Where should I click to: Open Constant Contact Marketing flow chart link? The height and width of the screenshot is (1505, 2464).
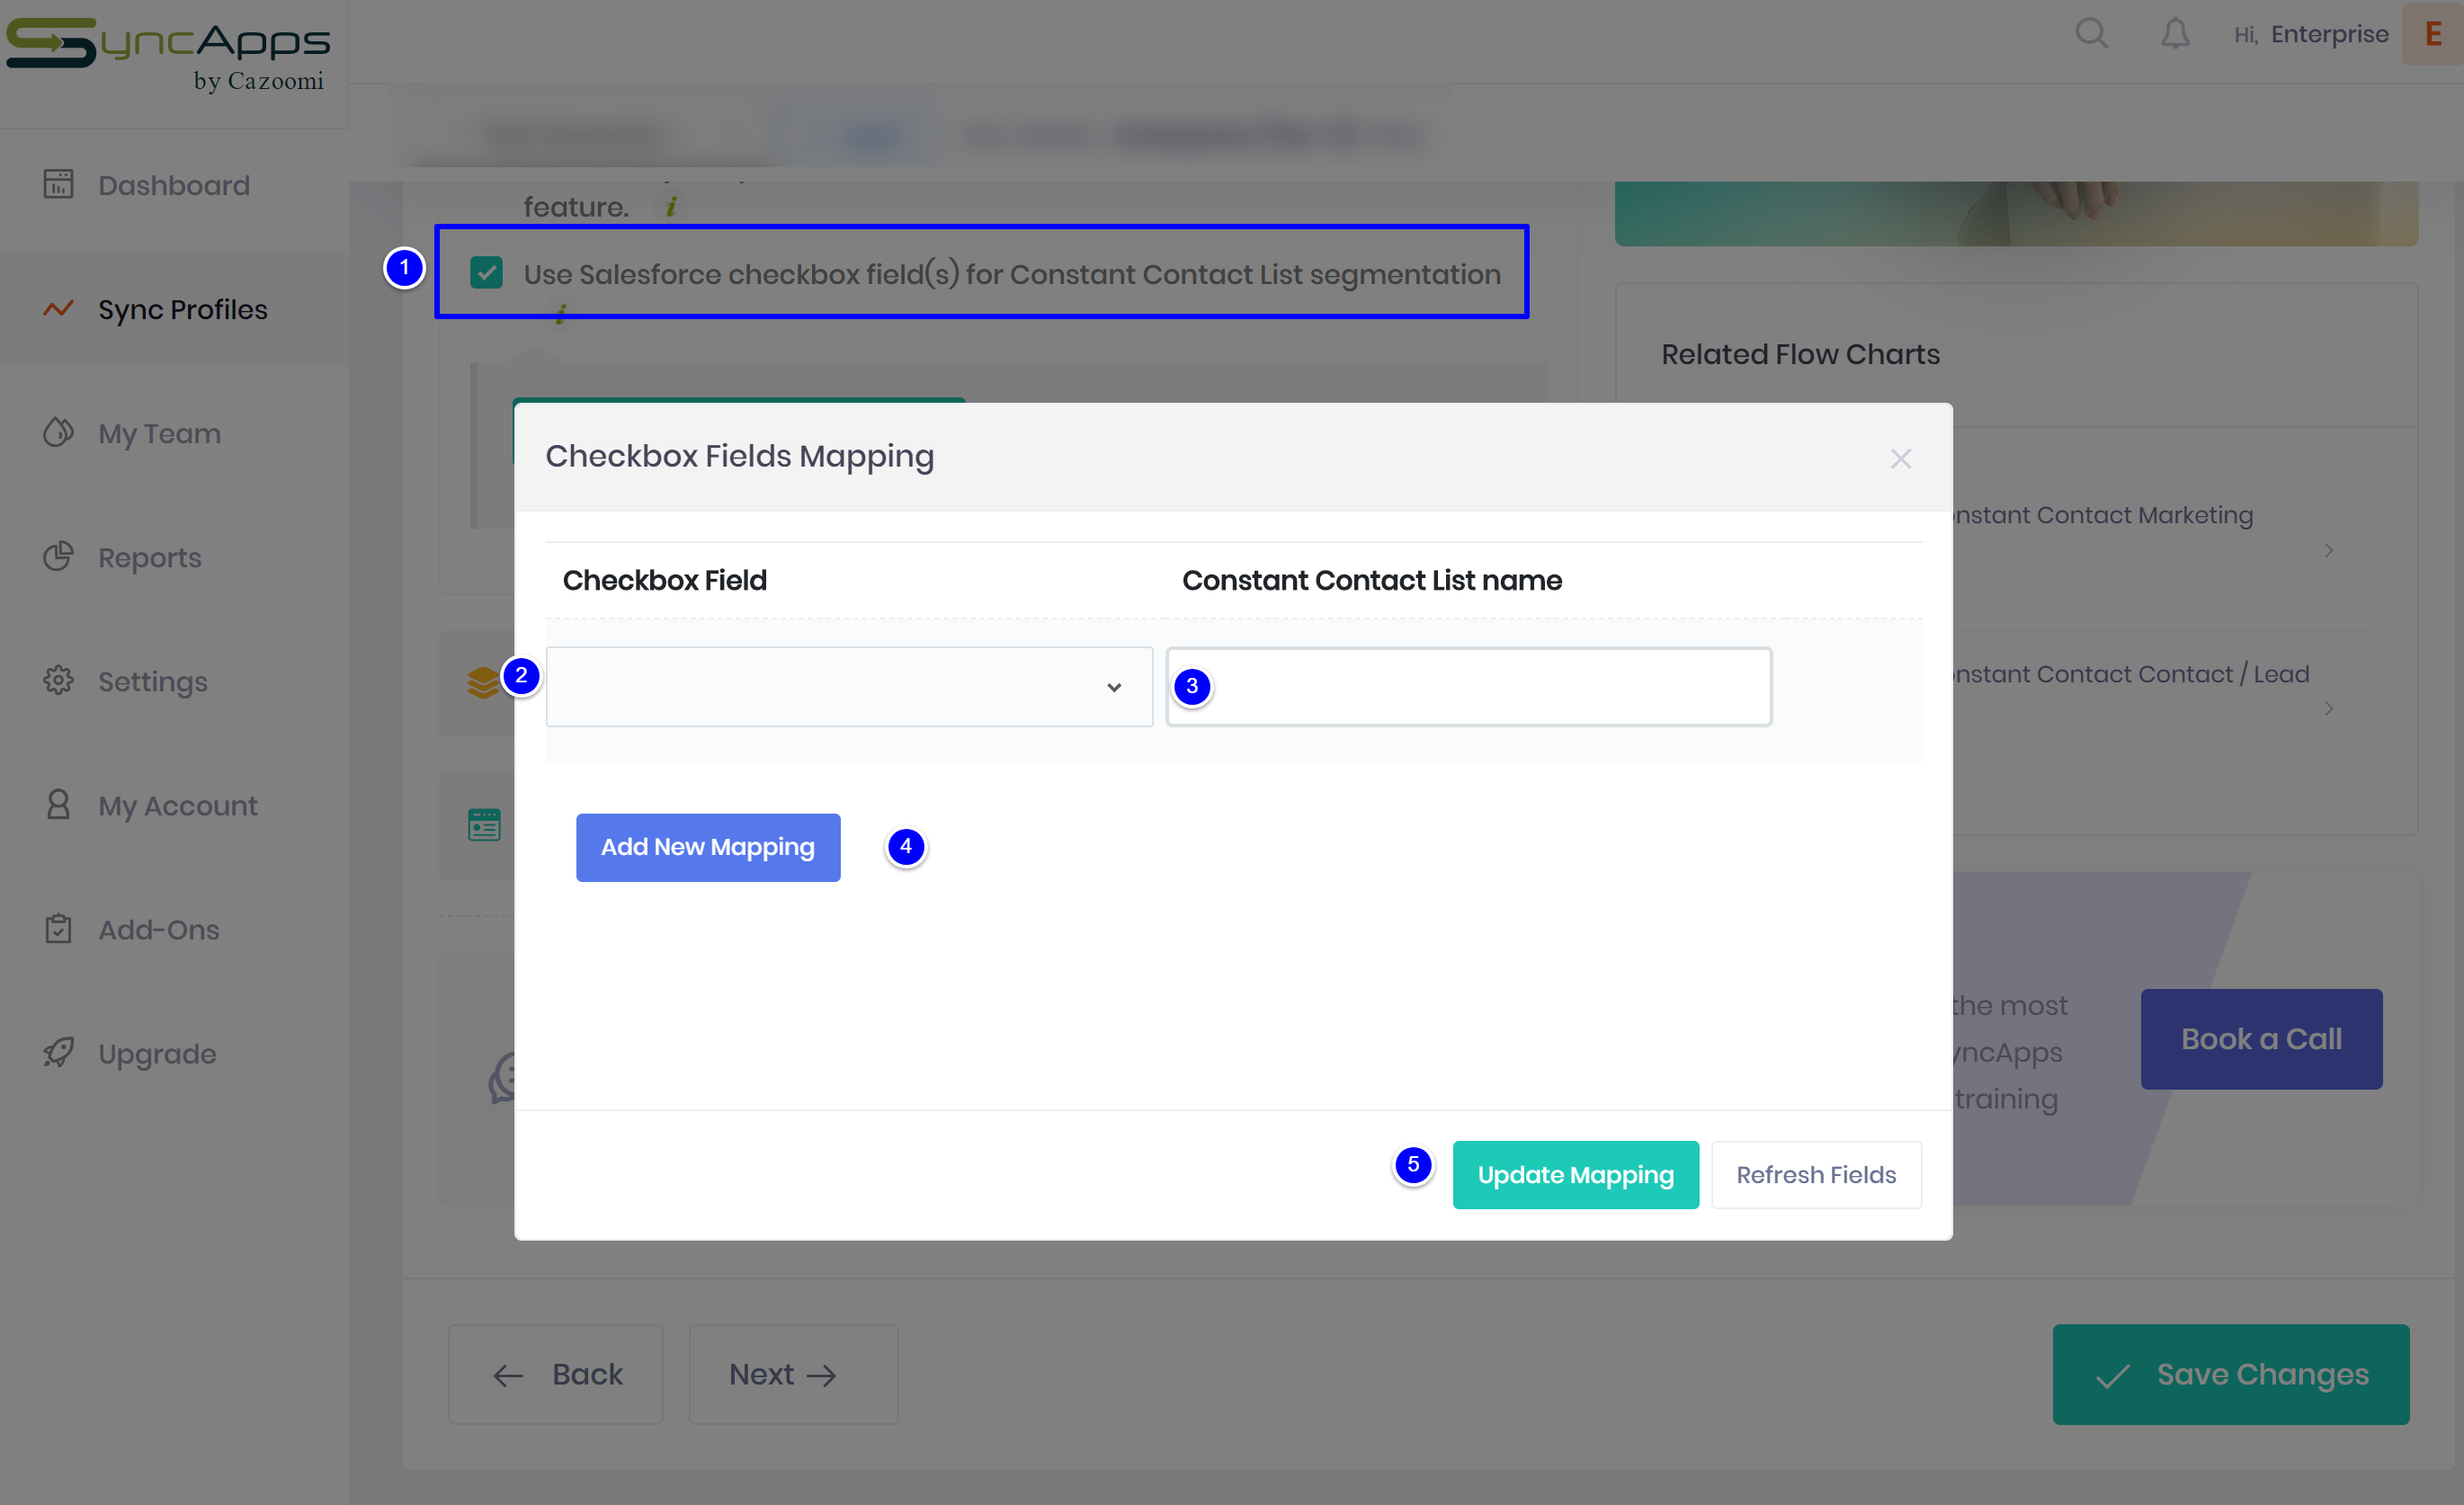[x=2103, y=515]
